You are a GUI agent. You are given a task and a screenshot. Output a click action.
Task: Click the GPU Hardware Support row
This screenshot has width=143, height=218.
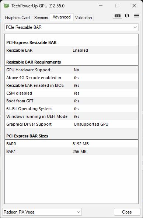coord(72,70)
